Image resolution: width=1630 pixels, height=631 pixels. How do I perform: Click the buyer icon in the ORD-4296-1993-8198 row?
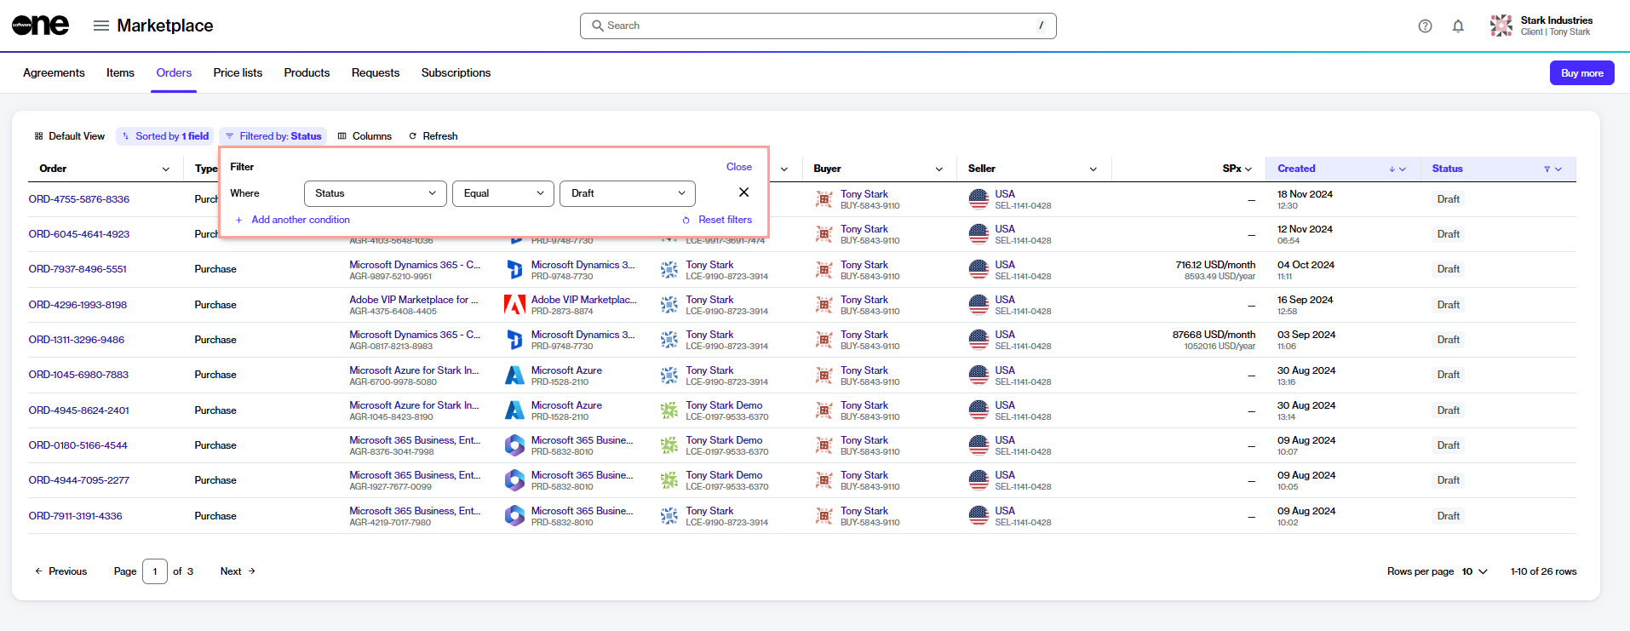tap(824, 305)
